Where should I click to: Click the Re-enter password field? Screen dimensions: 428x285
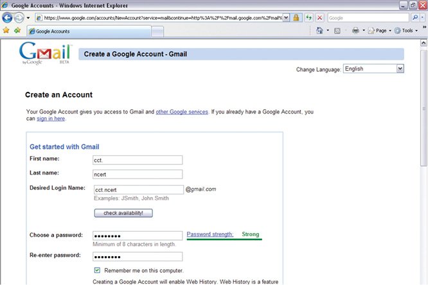click(138, 257)
